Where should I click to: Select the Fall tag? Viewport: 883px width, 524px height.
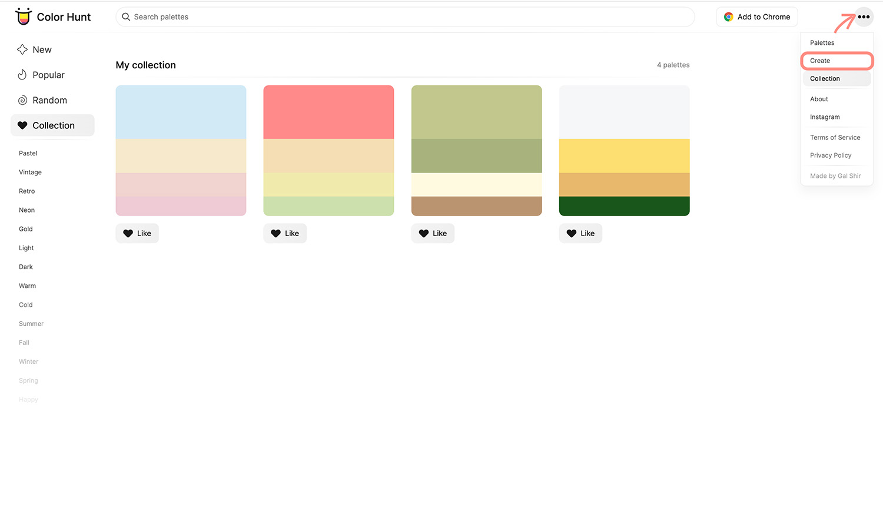(24, 343)
